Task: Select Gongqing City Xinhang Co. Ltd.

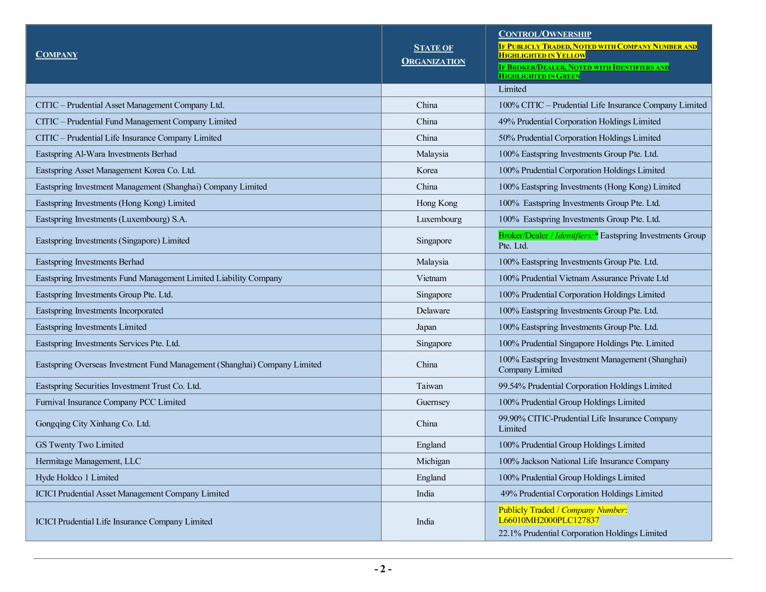Action: pos(93,423)
